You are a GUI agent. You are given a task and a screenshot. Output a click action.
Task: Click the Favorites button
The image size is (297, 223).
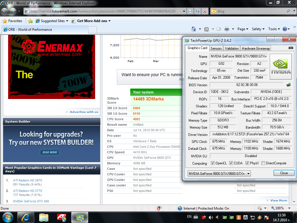click(12, 21)
